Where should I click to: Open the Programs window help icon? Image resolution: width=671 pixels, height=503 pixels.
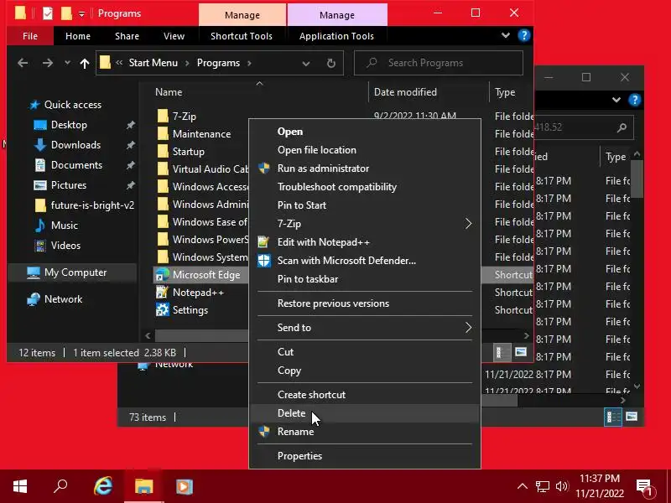tap(523, 35)
